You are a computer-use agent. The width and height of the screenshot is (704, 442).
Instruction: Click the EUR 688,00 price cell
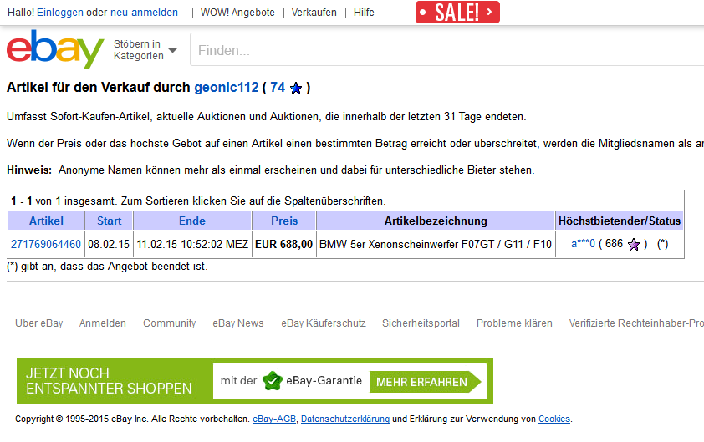pos(283,244)
